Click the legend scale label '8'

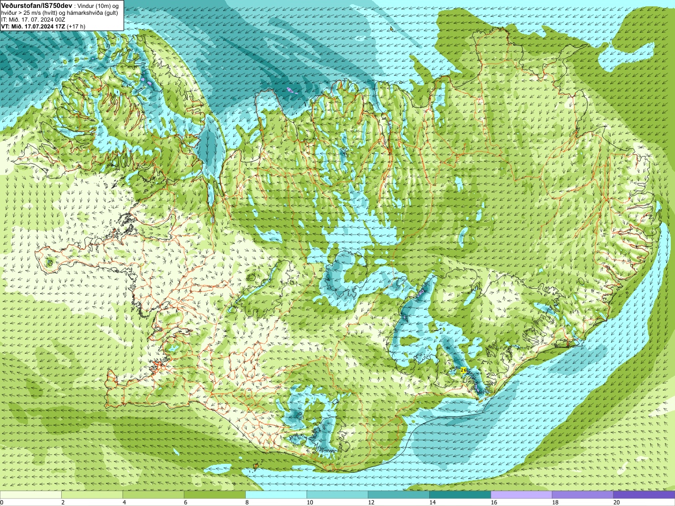point(247,502)
